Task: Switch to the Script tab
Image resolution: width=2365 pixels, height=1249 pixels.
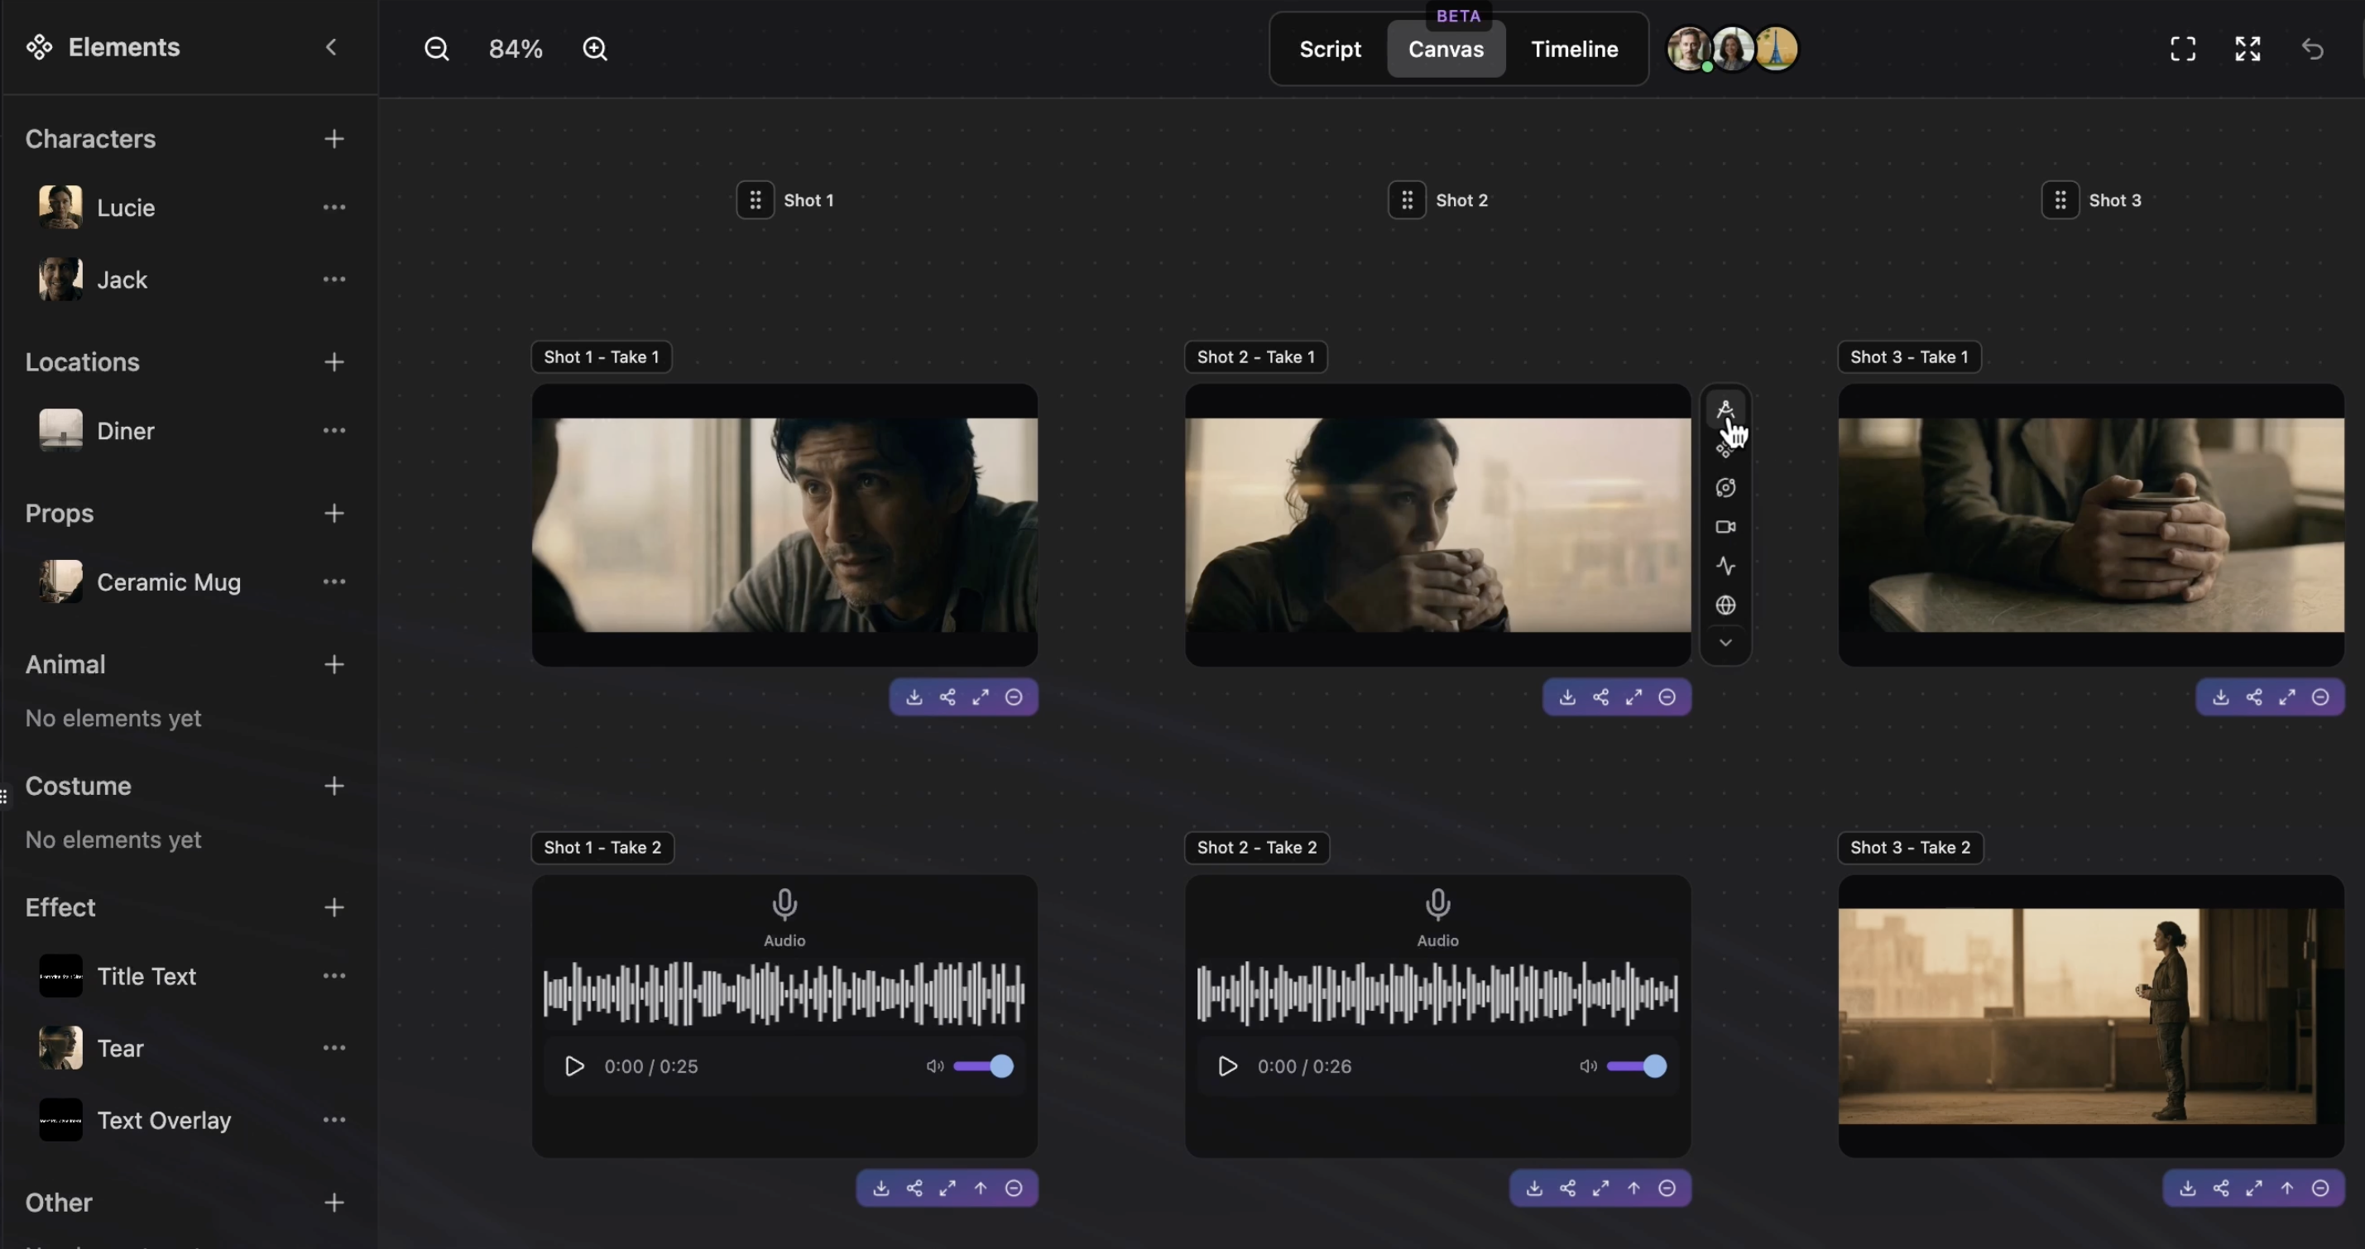Action: pyautogui.click(x=1330, y=50)
